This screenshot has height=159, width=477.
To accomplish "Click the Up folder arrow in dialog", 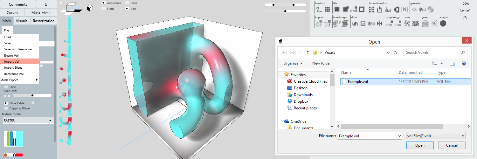I will 308,52.
